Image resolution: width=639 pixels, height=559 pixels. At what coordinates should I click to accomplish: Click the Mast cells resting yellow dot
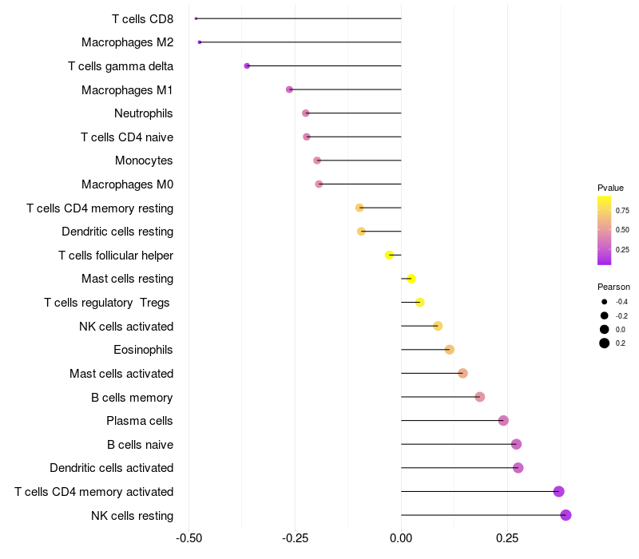pyautogui.click(x=411, y=279)
